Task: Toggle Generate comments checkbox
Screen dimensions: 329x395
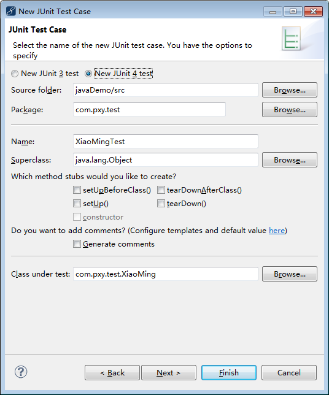Action: pos(77,244)
